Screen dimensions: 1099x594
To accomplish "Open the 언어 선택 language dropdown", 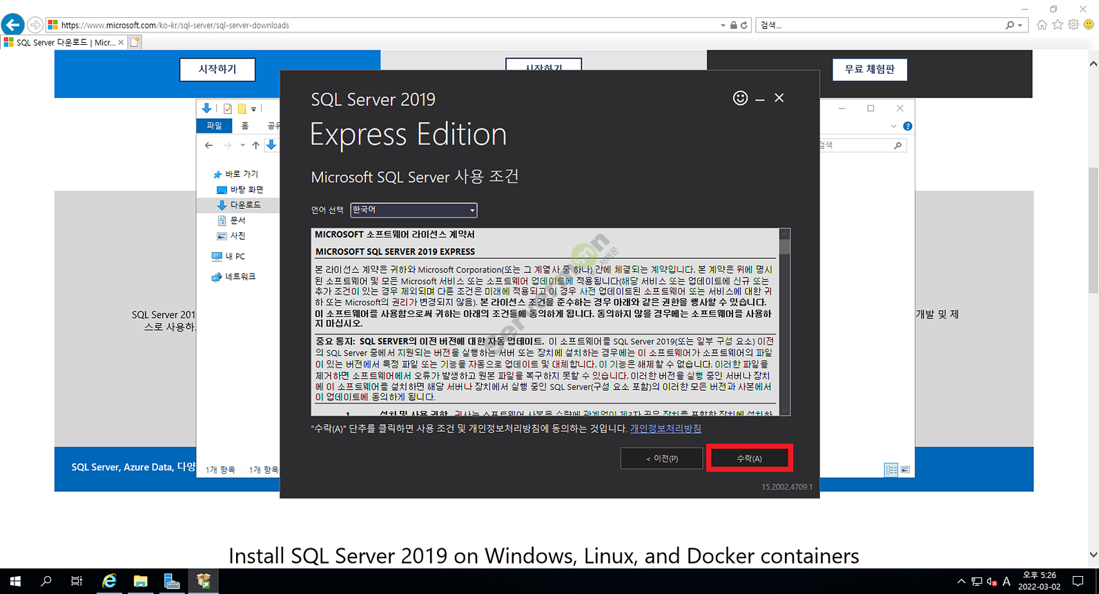I will (414, 210).
